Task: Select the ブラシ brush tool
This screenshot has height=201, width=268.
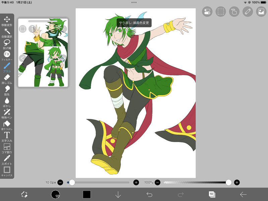Action: click(x=7, y=68)
